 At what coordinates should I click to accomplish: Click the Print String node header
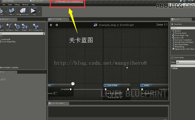point(117,85)
